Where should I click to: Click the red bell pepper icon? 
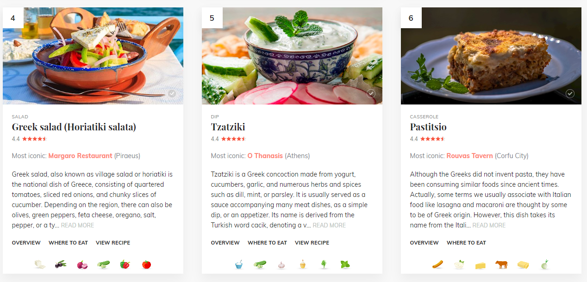coord(125,264)
